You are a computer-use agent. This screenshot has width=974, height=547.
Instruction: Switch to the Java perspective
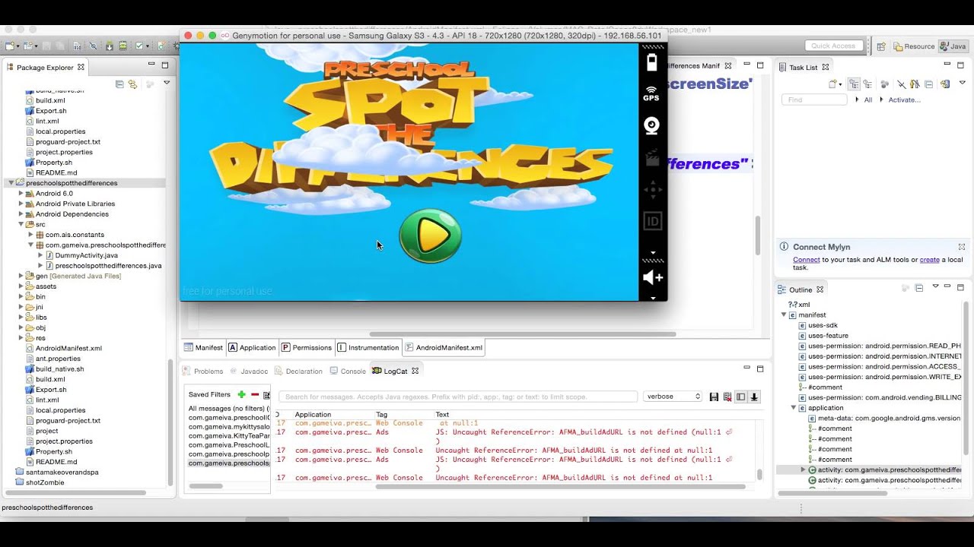pyautogui.click(x=953, y=46)
